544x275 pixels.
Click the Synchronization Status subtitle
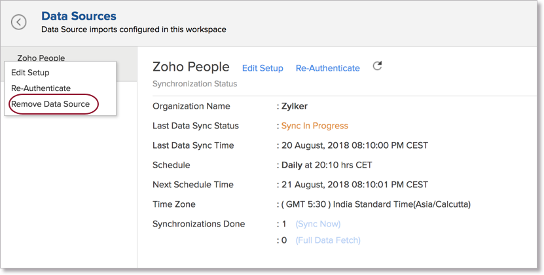(x=194, y=84)
